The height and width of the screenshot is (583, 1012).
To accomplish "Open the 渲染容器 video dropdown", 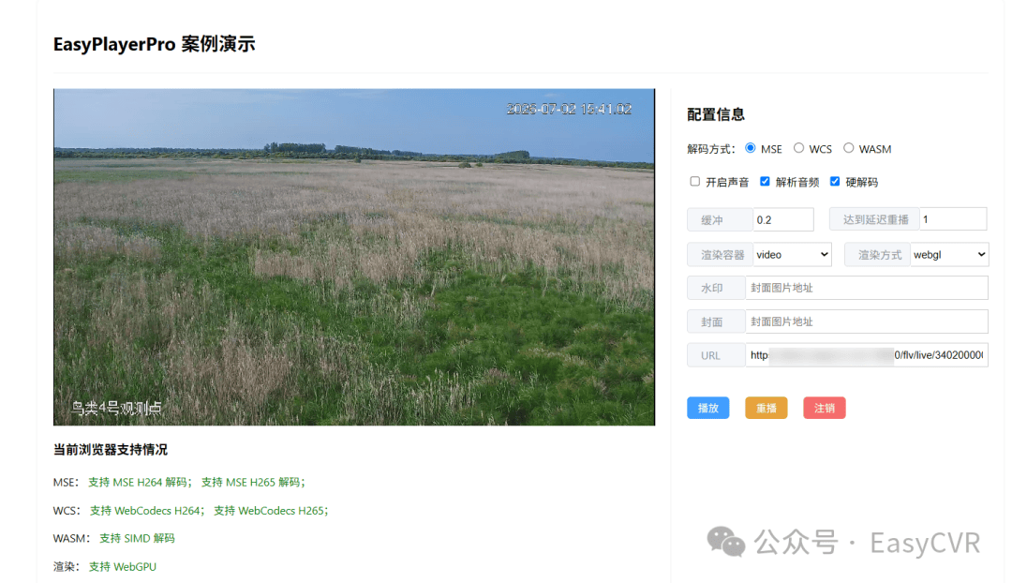I will pos(792,254).
